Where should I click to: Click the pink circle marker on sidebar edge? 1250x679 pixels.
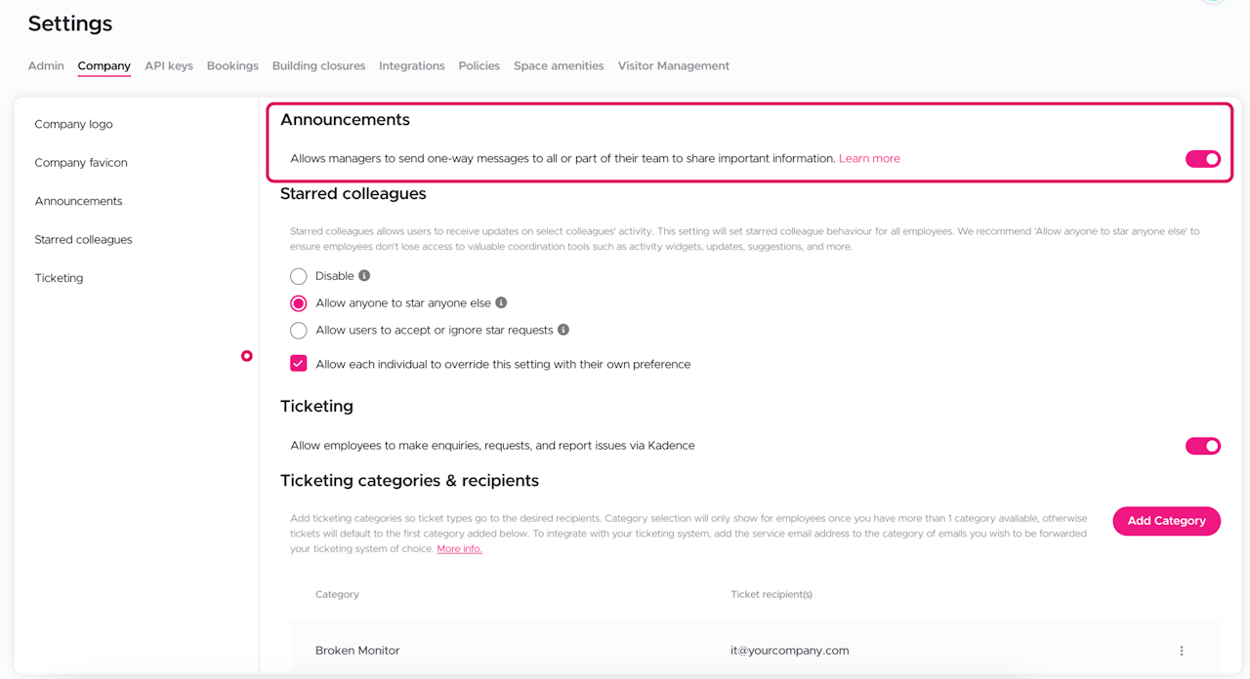point(247,356)
